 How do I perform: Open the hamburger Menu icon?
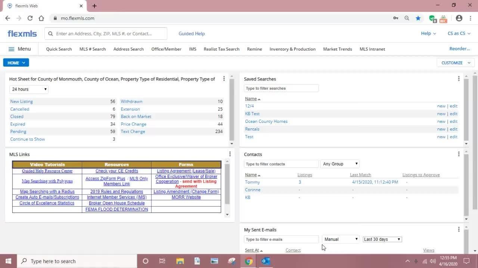click(11, 49)
